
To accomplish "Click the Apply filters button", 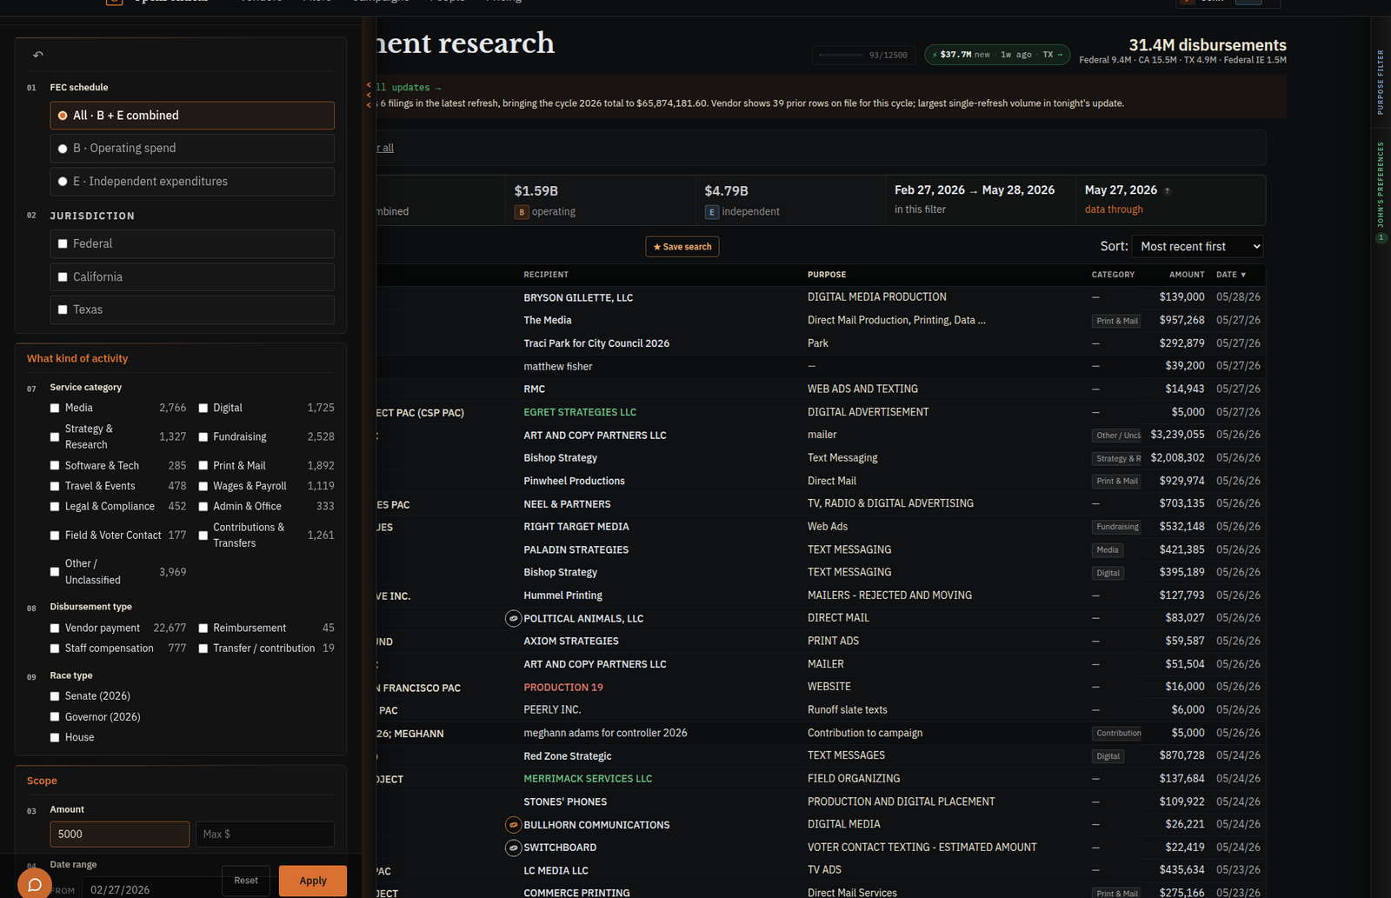I will pos(313,881).
